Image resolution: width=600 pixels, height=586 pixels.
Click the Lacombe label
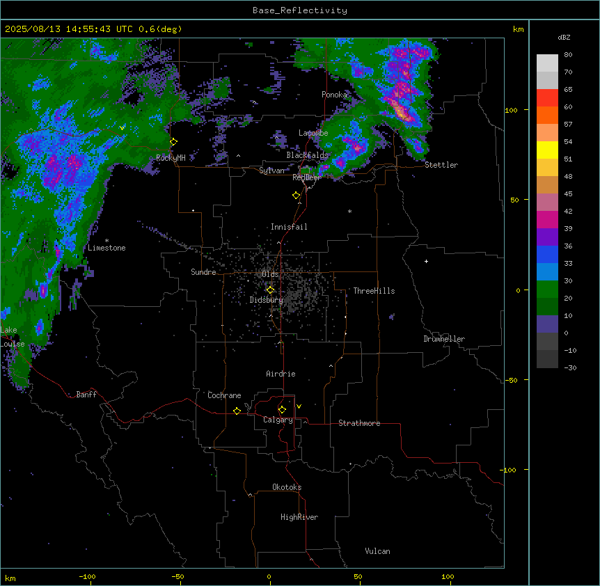tap(313, 133)
